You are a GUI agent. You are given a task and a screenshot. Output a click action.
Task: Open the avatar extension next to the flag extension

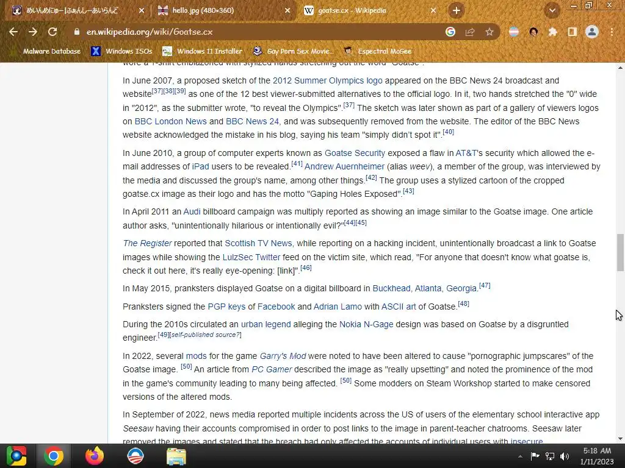533,32
